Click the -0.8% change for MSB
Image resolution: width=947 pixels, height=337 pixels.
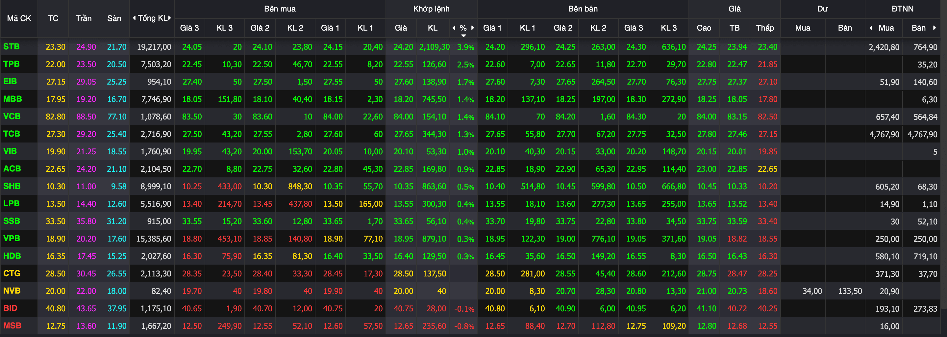(464, 326)
